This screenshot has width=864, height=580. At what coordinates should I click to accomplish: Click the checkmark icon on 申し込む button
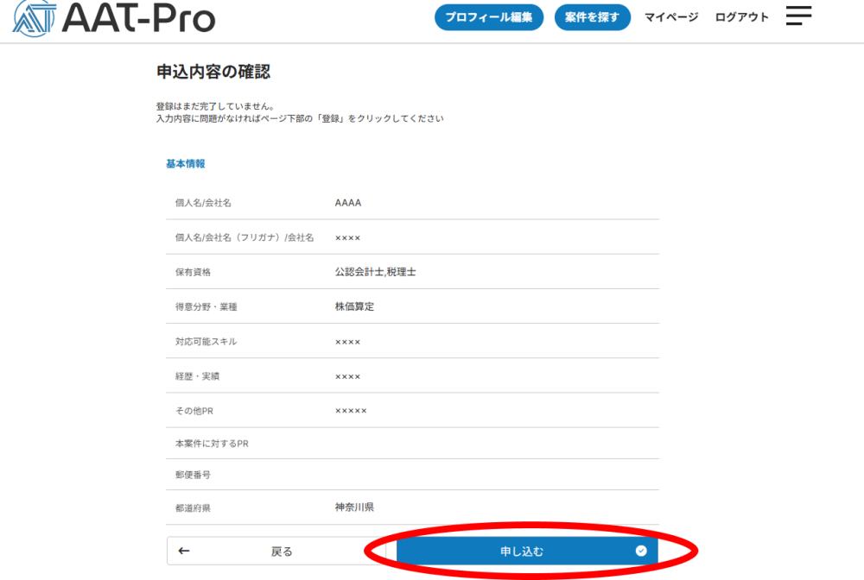[640, 551]
